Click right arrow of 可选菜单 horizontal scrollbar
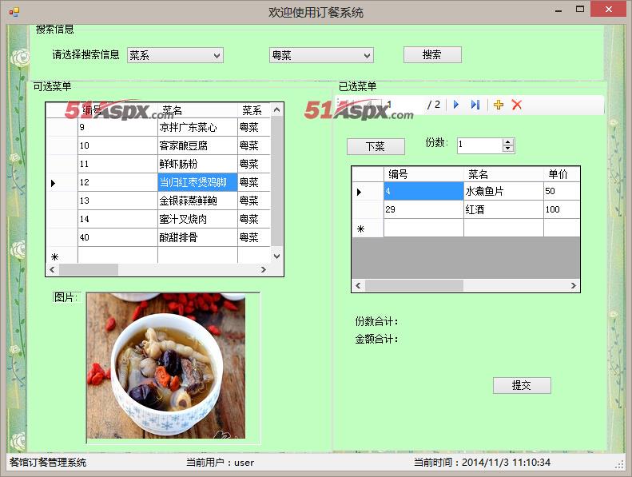 (263, 269)
